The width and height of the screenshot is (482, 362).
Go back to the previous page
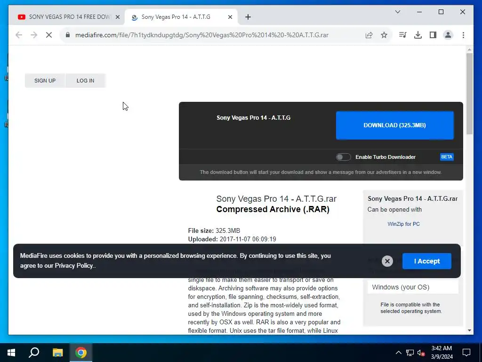[19, 35]
